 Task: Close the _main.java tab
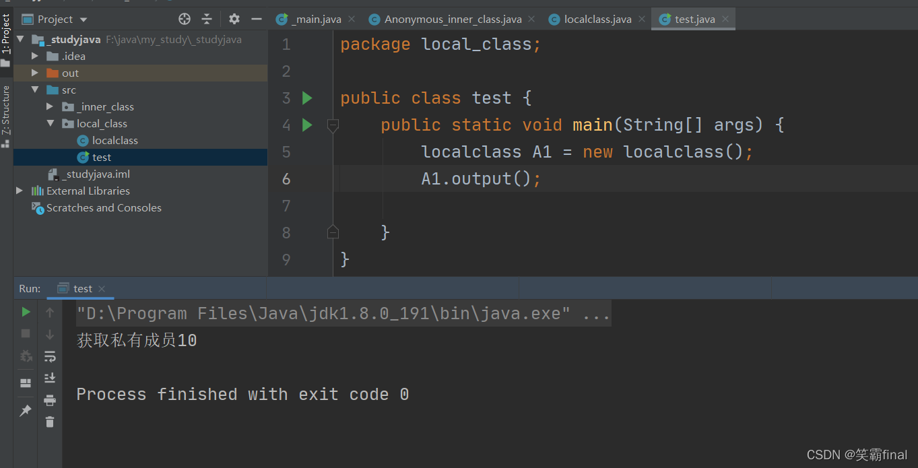pyautogui.click(x=352, y=19)
